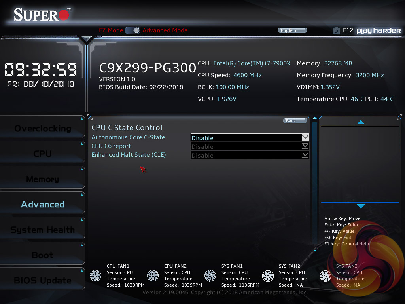This screenshot has height=304, width=405.
Task: Click the Intel Core i7-7900X CPU name
Action: (252, 63)
